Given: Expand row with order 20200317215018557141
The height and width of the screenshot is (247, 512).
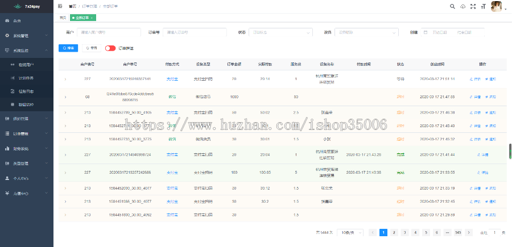Looking at the screenshot, I should click(65, 79).
